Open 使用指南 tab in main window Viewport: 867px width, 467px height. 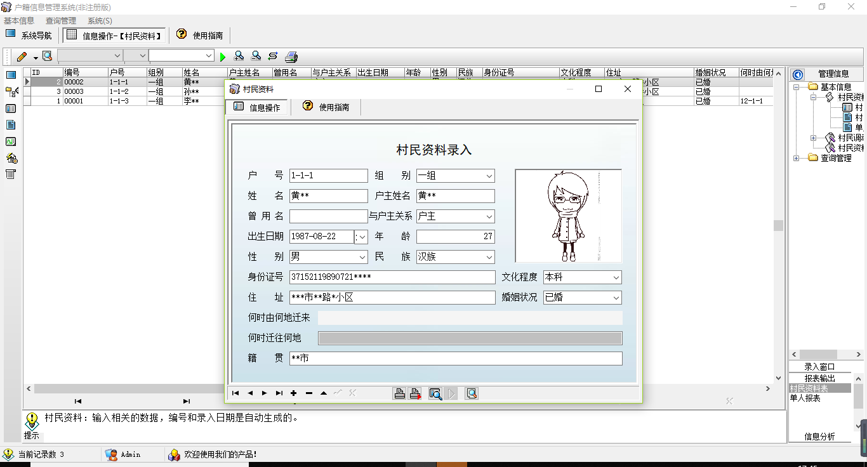tap(200, 36)
